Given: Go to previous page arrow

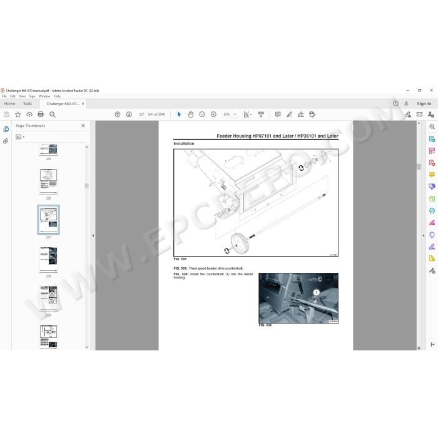Looking at the screenshot, I should (x=118, y=115).
